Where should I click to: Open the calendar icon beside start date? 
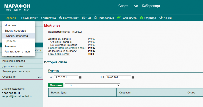pyautogui.click(x=80, y=77)
